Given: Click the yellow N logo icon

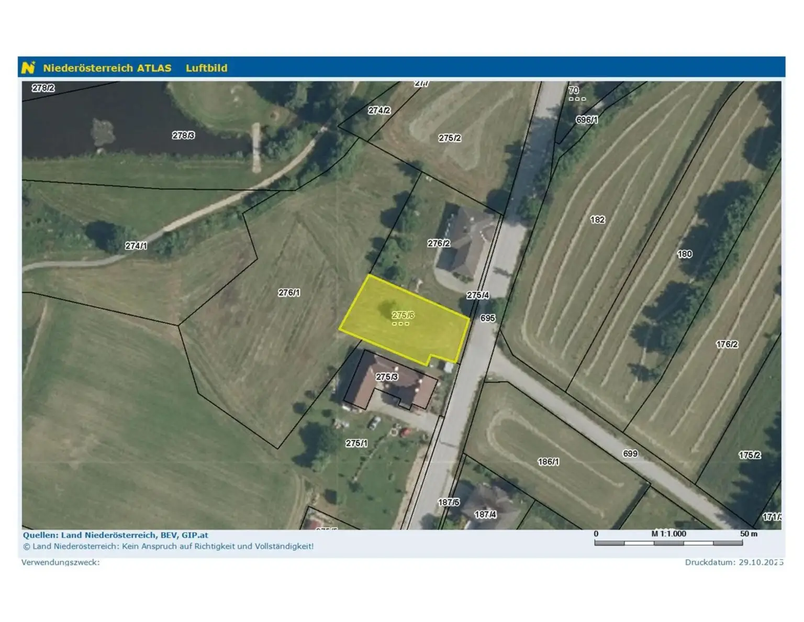Looking at the screenshot, I should (28, 68).
